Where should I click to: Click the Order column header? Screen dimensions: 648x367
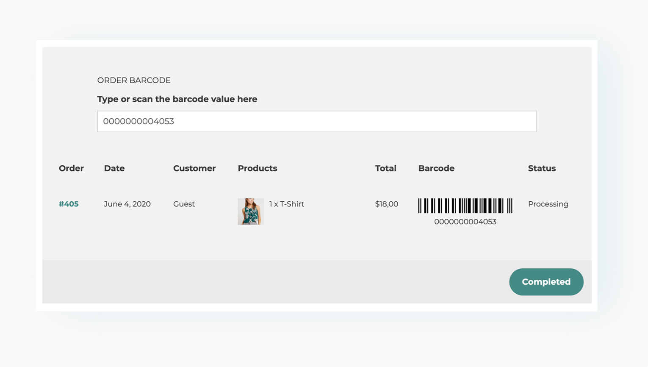71,168
